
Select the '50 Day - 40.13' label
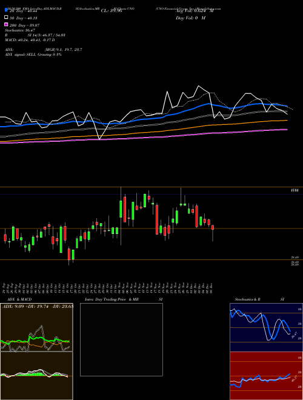24,18
